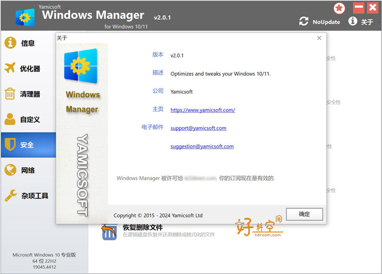Viewport: 382px width, 274px height.
Task: Click the support@yamicsoft.com email link
Action: point(198,128)
